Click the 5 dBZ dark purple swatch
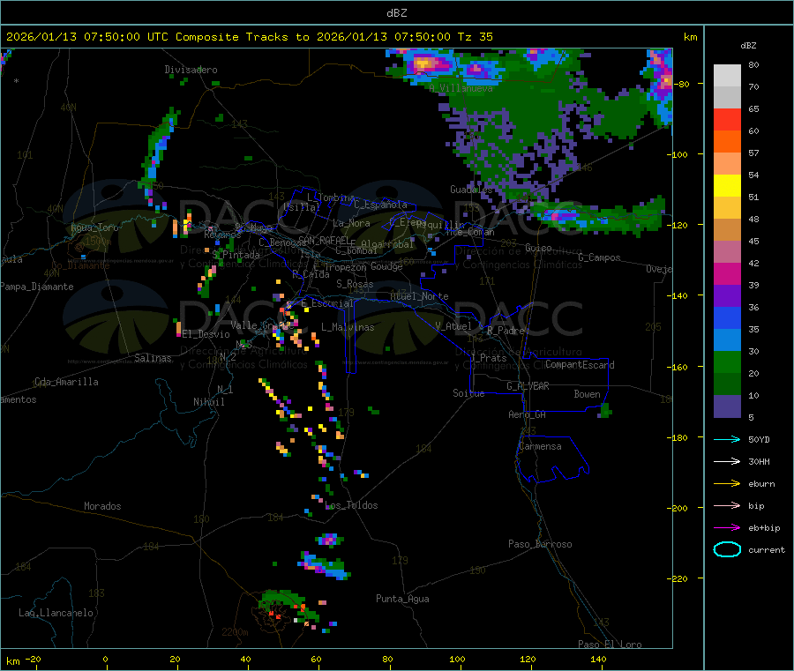Viewport: 794px width, 671px height. pyautogui.click(x=727, y=406)
